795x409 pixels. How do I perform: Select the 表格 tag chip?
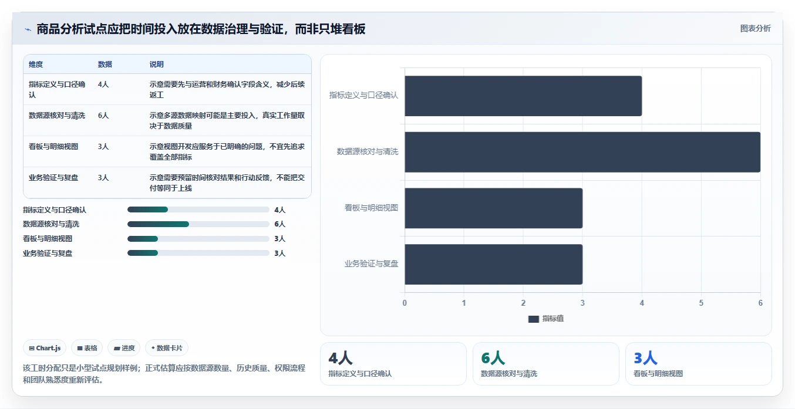87,348
